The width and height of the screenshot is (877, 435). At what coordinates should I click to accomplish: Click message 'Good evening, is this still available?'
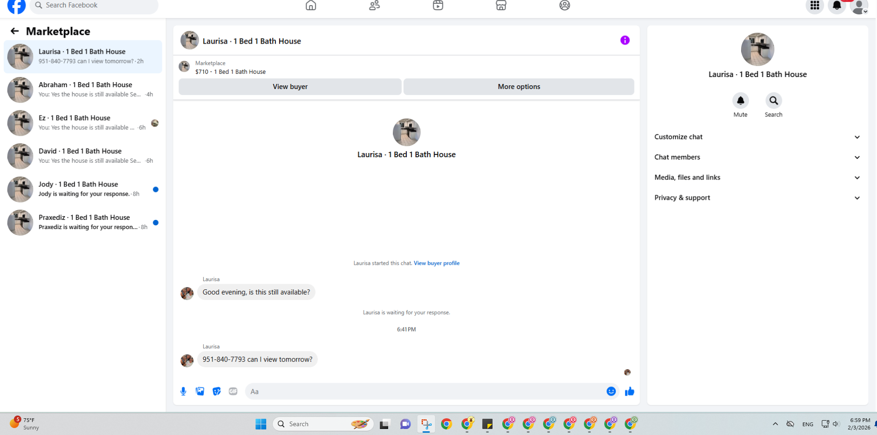pyautogui.click(x=256, y=292)
